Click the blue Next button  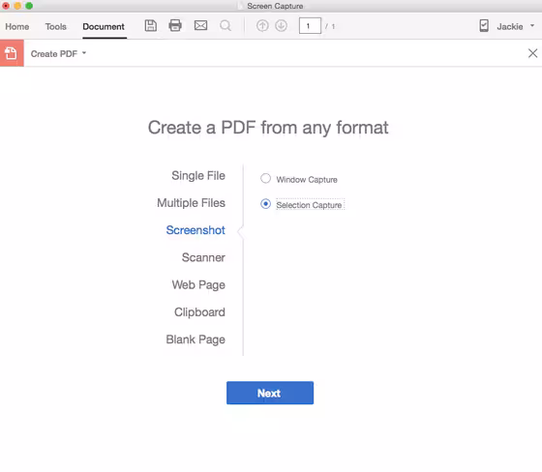point(270,393)
